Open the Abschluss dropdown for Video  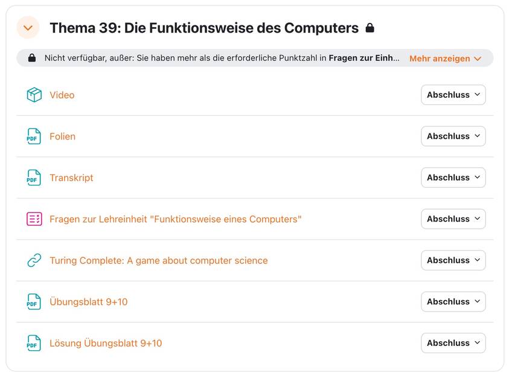453,95
